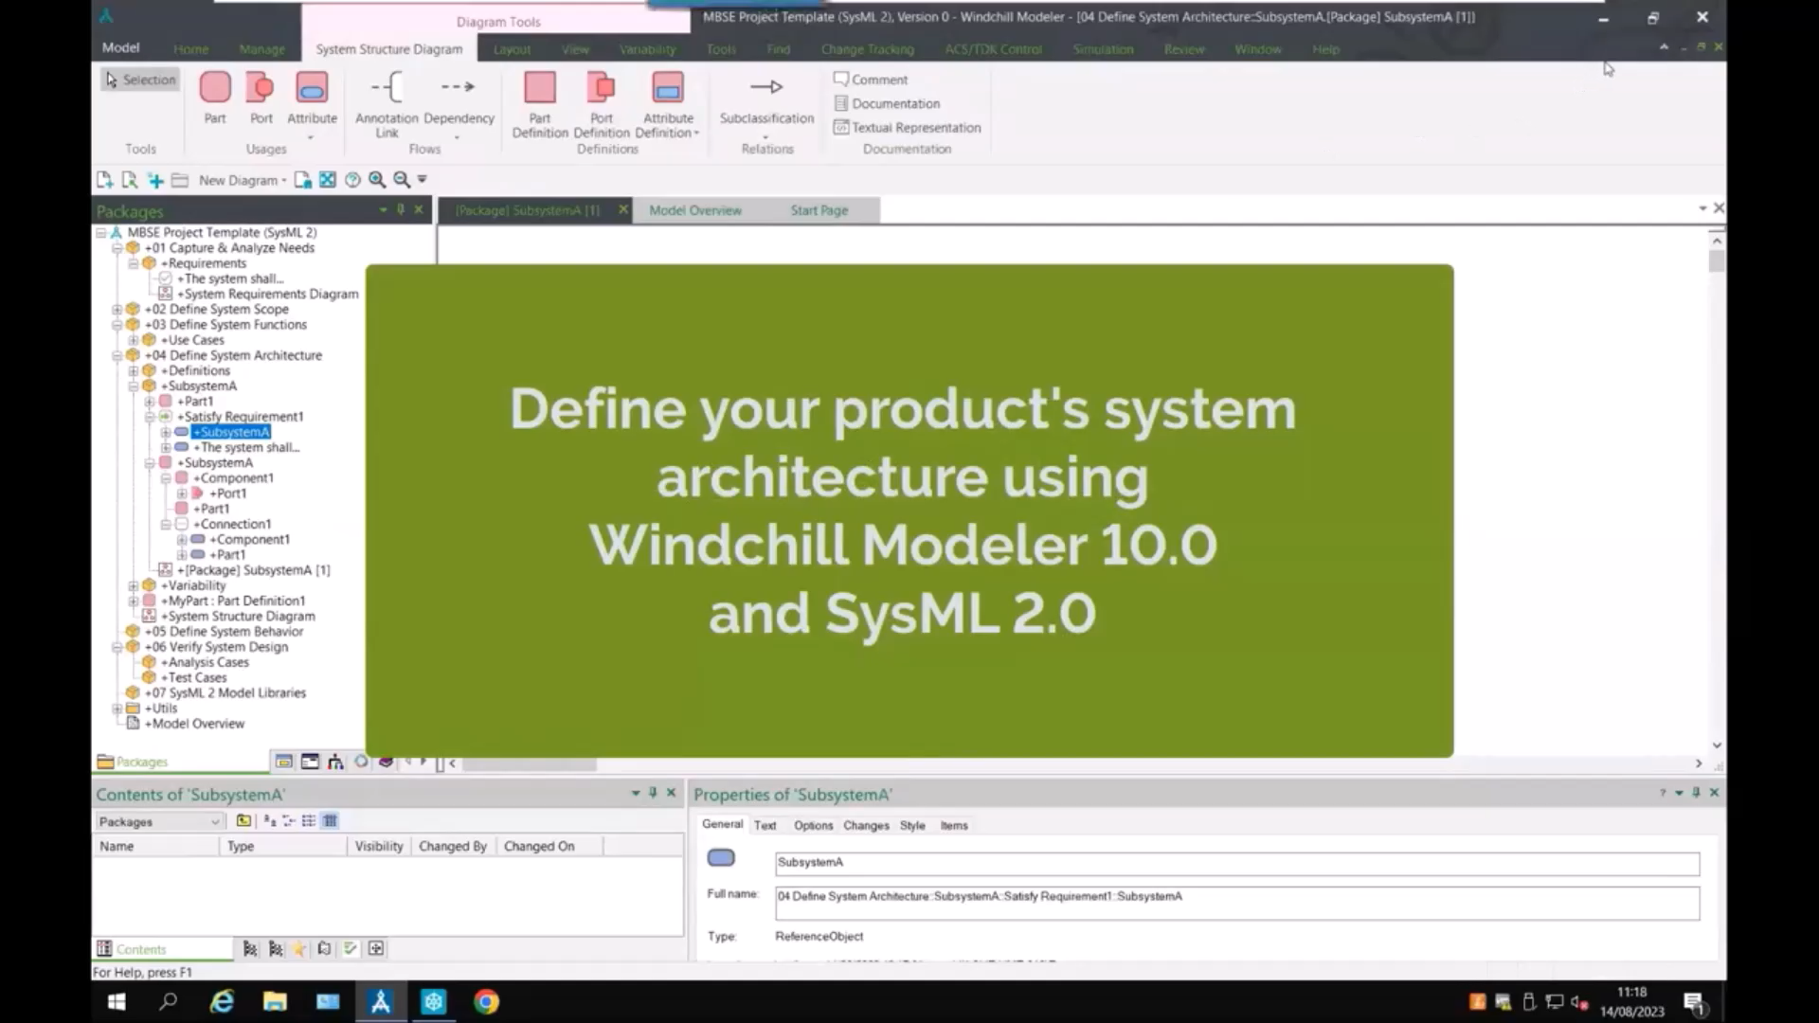1819x1023 pixels.
Task: Click the SubsystemA name input field
Action: coord(1236,863)
